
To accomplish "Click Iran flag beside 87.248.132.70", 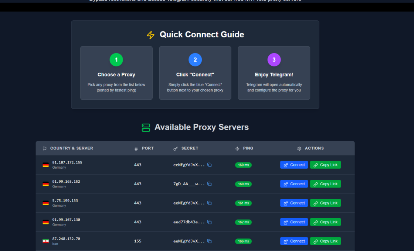I will pos(46,241).
